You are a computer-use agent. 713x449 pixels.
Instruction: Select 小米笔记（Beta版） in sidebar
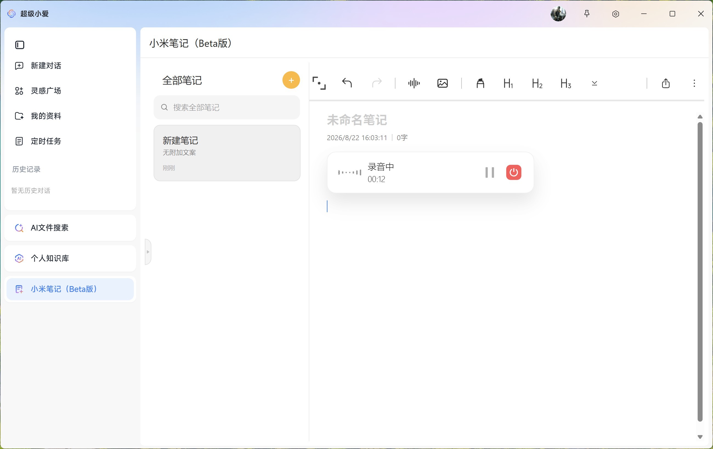[x=70, y=289]
